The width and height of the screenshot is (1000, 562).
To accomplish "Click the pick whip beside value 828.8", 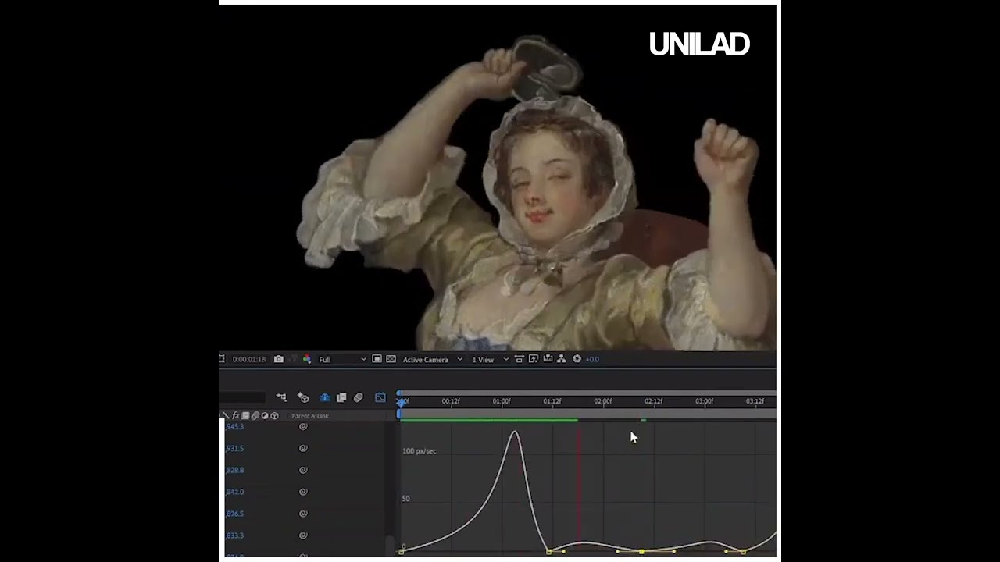I will pyautogui.click(x=303, y=470).
